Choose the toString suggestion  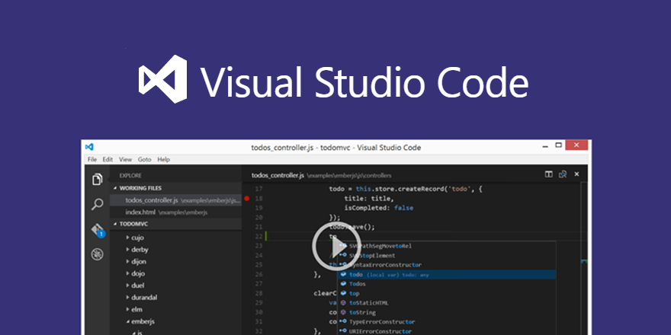(447, 312)
